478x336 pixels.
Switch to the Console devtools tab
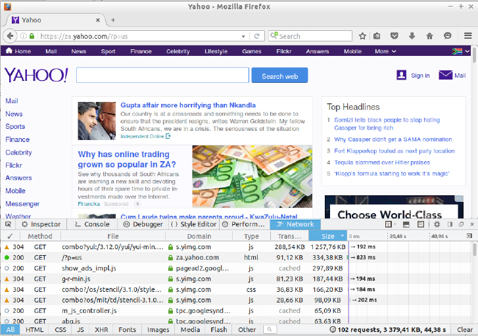92,224
